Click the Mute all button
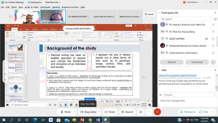This screenshot has height=123, width=218. pos(171,62)
